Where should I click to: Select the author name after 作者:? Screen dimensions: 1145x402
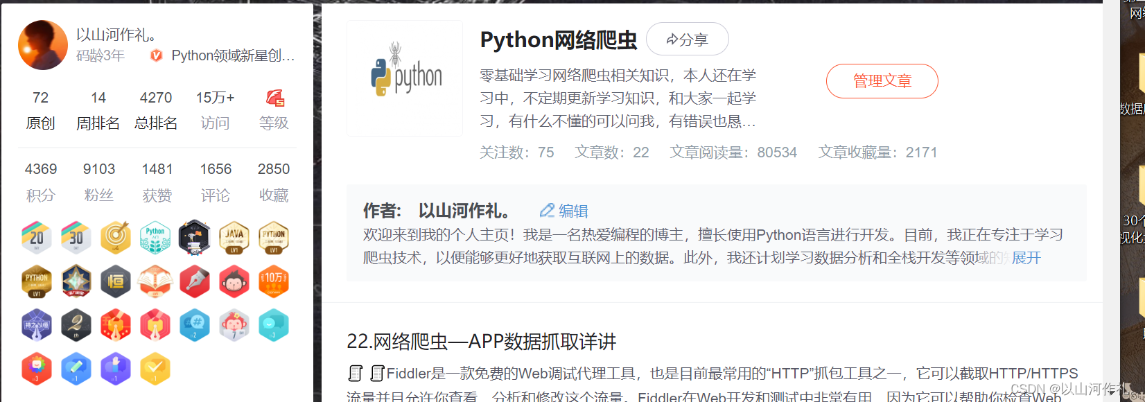(464, 211)
